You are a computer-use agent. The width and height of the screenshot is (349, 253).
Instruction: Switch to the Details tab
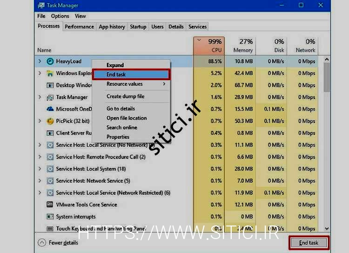pos(176,27)
